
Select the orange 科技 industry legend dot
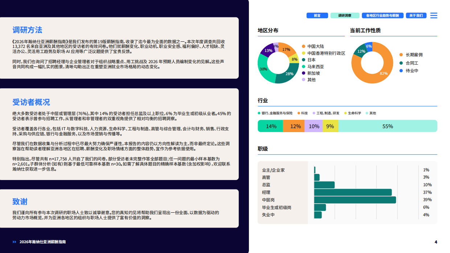298,113
